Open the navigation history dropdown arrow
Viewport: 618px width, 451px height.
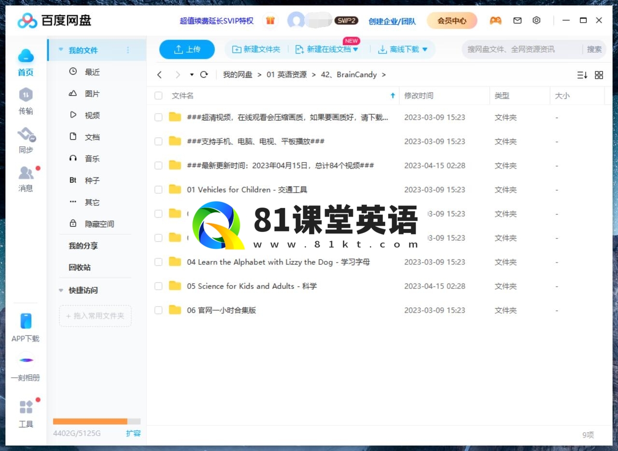coord(192,75)
